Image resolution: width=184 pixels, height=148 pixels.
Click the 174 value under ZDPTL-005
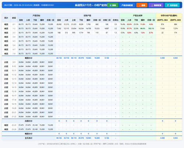176,33
